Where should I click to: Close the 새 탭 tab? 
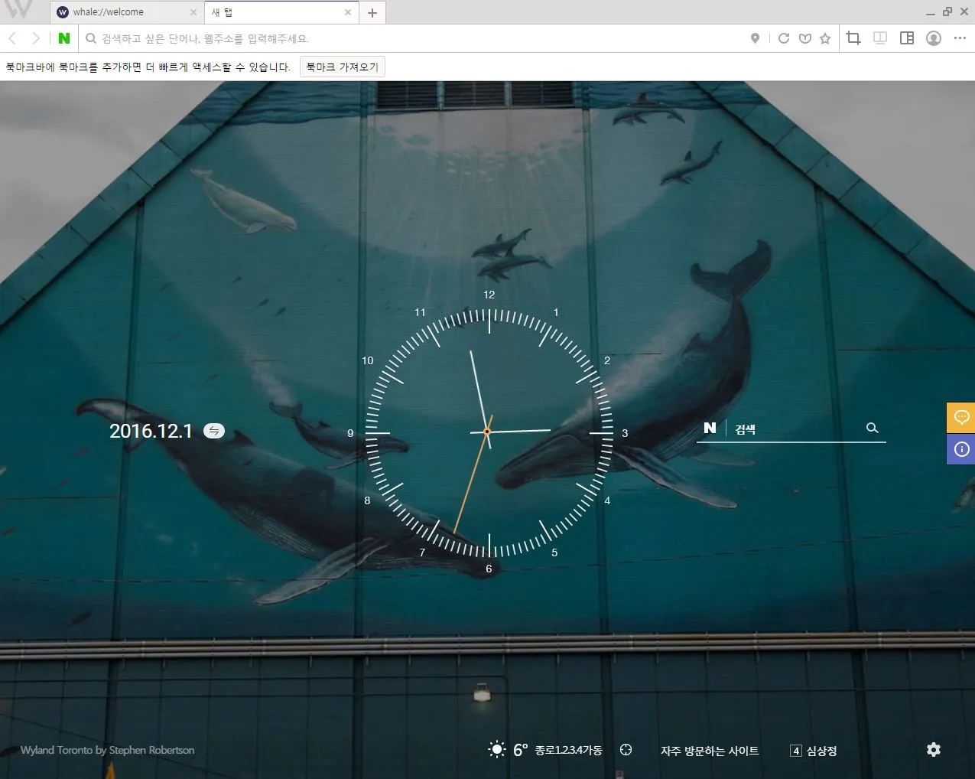point(348,12)
